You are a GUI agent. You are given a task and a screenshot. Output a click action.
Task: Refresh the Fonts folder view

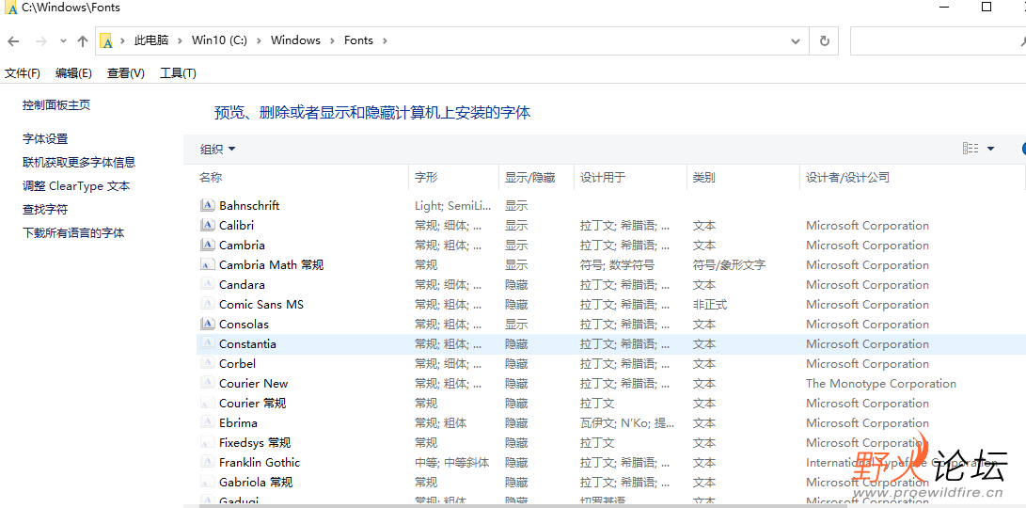coord(825,40)
